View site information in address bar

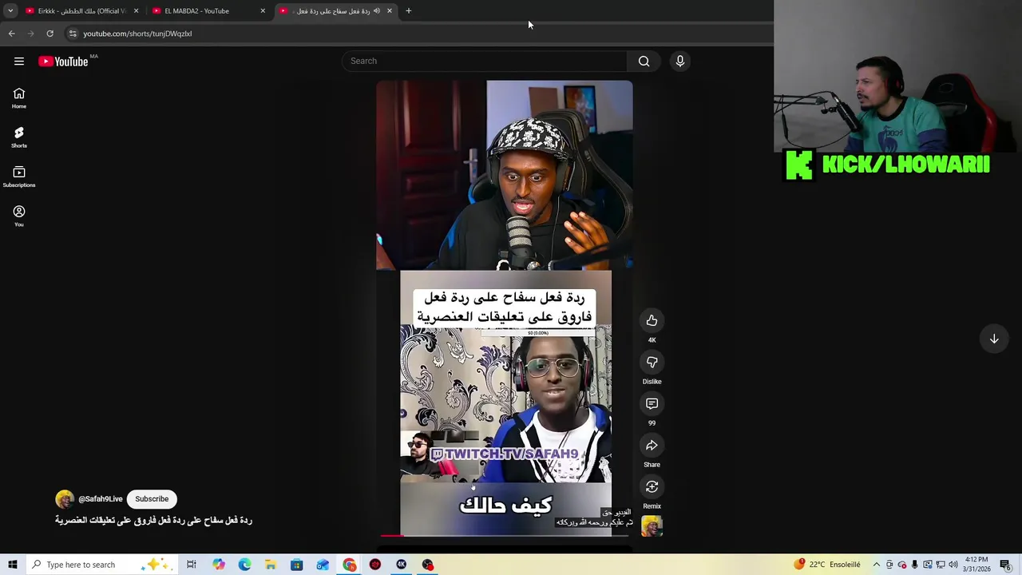click(x=73, y=34)
